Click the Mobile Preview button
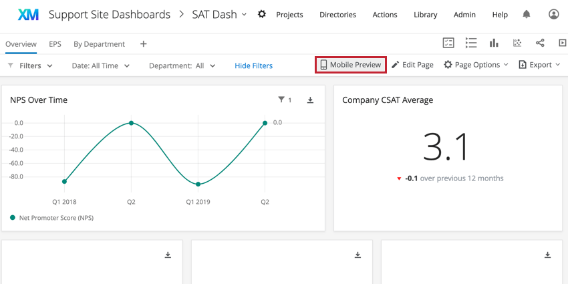 pos(350,65)
